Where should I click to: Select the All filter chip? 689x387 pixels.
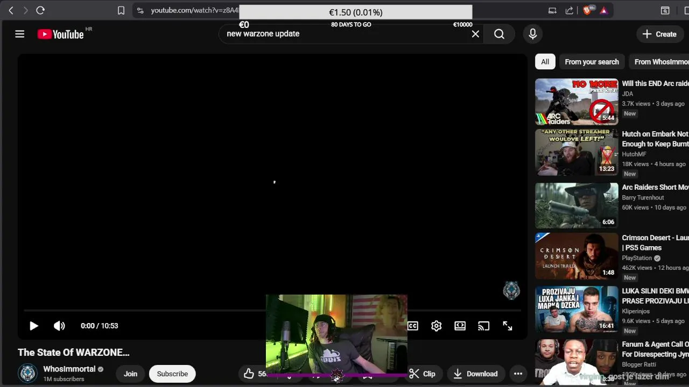[x=545, y=62]
